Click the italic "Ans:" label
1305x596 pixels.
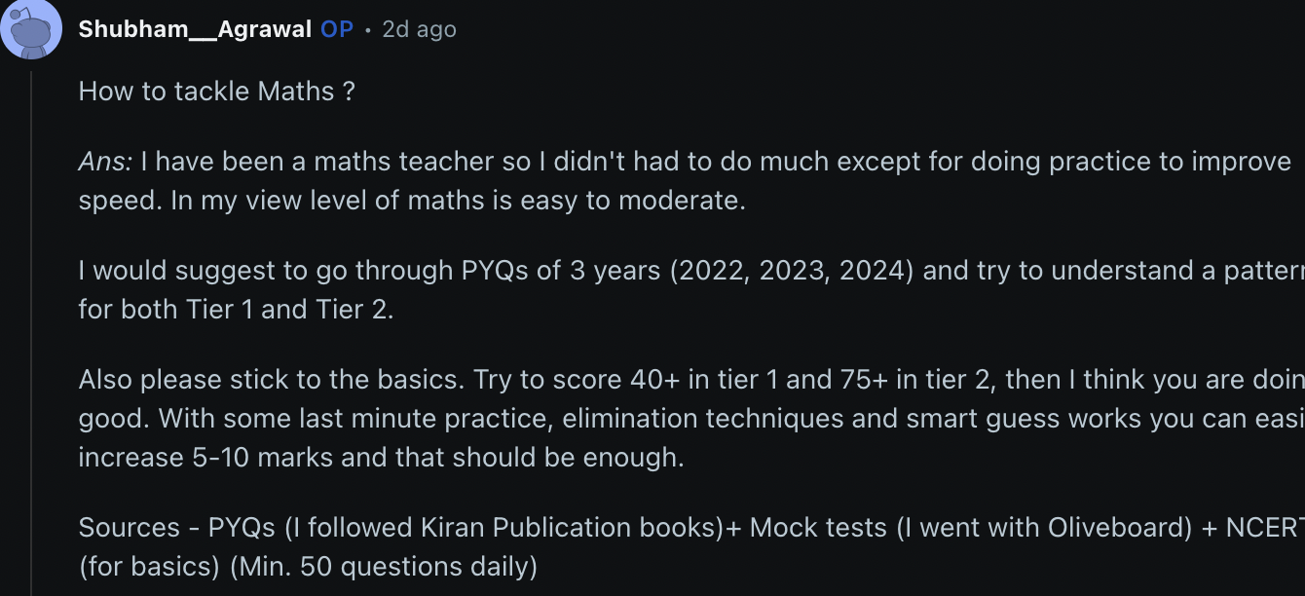click(106, 162)
